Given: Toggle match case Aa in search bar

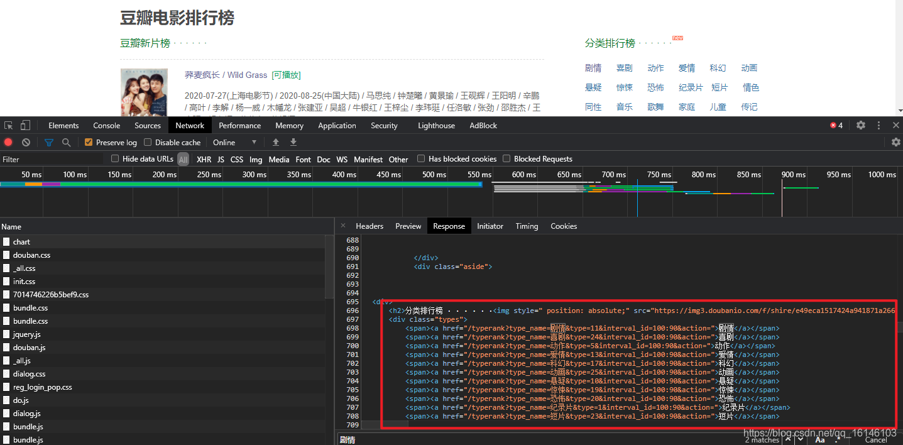Looking at the screenshot, I should click(x=820, y=440).
